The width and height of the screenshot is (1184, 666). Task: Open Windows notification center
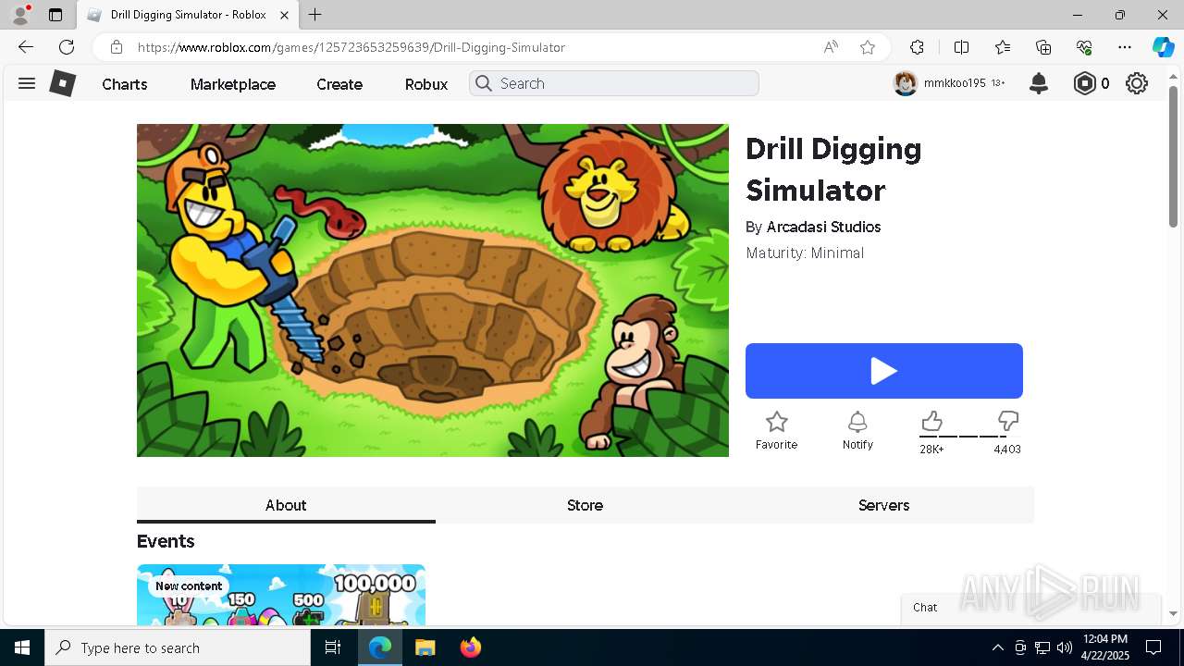point(1153,647)
